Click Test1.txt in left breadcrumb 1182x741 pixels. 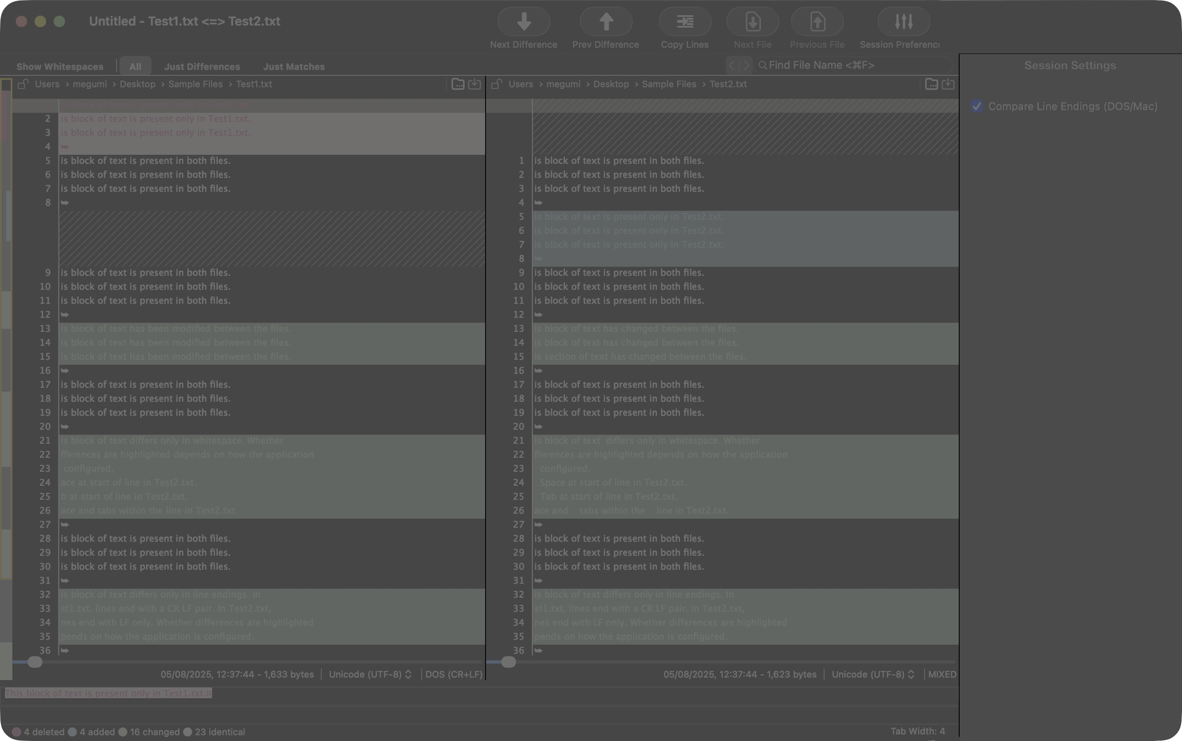pos(254,84)
